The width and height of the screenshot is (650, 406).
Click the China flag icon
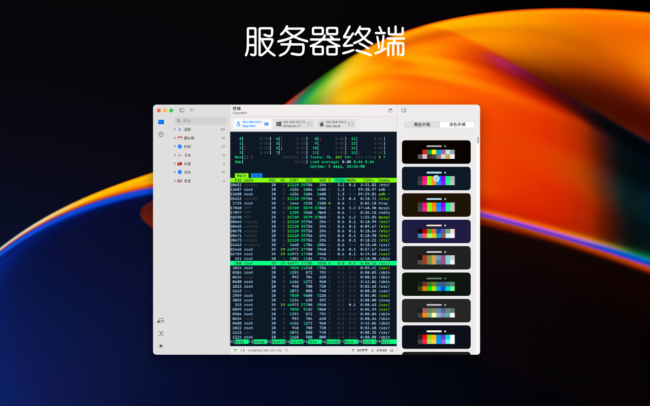180,164
